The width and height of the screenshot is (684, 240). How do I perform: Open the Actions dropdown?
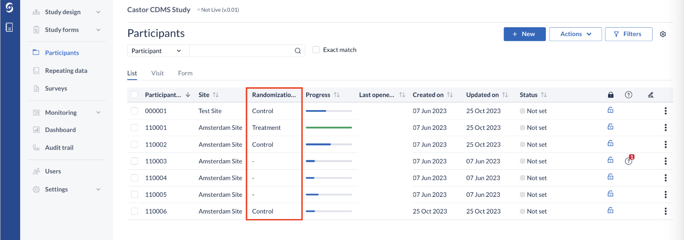(575, 34)
